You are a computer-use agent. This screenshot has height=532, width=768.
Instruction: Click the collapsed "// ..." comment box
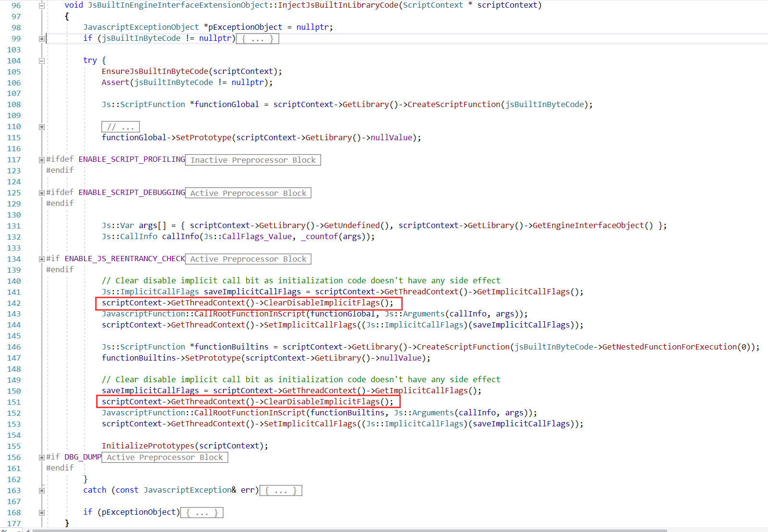[121, 127]
